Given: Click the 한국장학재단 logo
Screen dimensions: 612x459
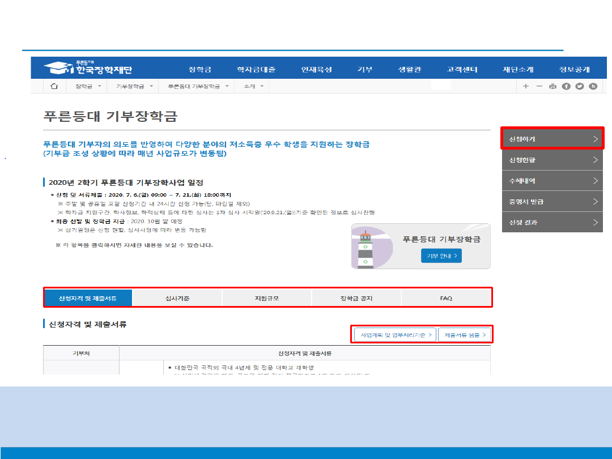Looking at the screenshot, I should [x=88, y=68].
